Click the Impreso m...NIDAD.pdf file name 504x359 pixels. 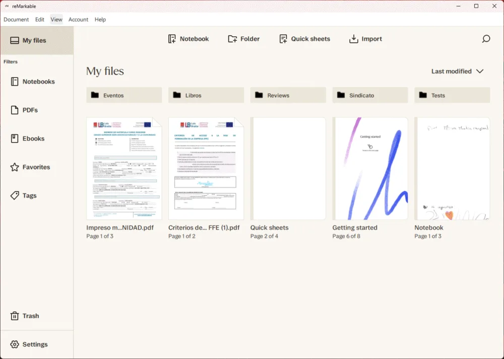[120, 228]
